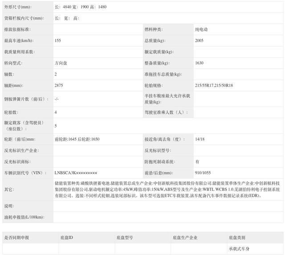Click the 反光标识生产企业 label
The image size is (285, 255).
pyautogui.click(x=21, y=151)
